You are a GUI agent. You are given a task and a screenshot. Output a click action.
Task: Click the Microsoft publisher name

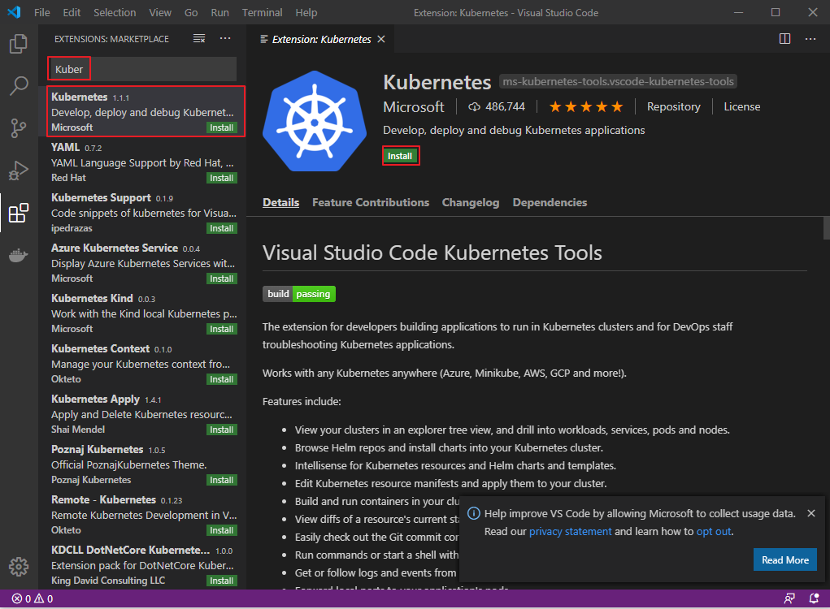point(414,107)
